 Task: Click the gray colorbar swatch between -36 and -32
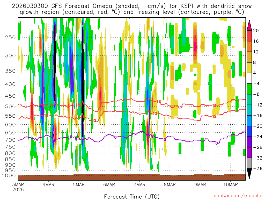pos(249,163)
